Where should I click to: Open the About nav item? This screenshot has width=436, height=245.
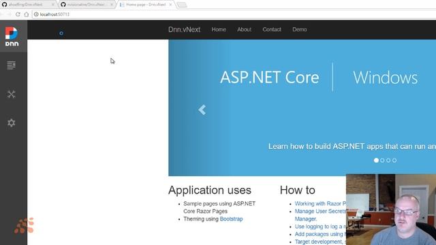pyautogui.click(x=244, y=29)
